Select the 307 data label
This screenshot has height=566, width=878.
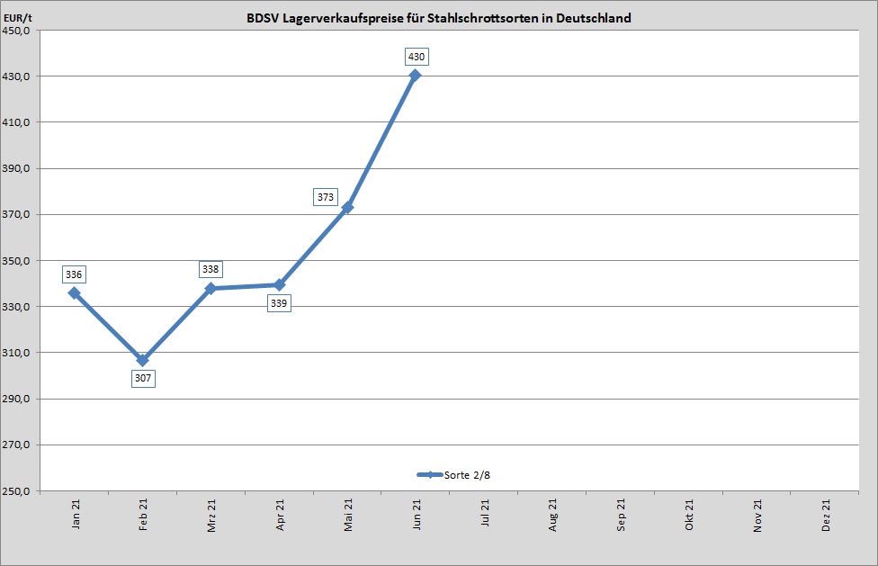pyautogui.click(x=142, y=378)
